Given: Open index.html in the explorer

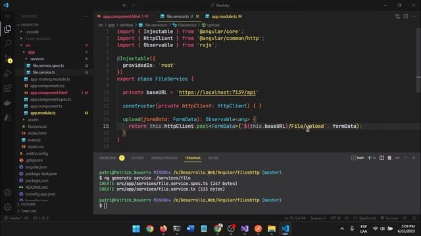Looking at the screenshot, I should point(37,133).
